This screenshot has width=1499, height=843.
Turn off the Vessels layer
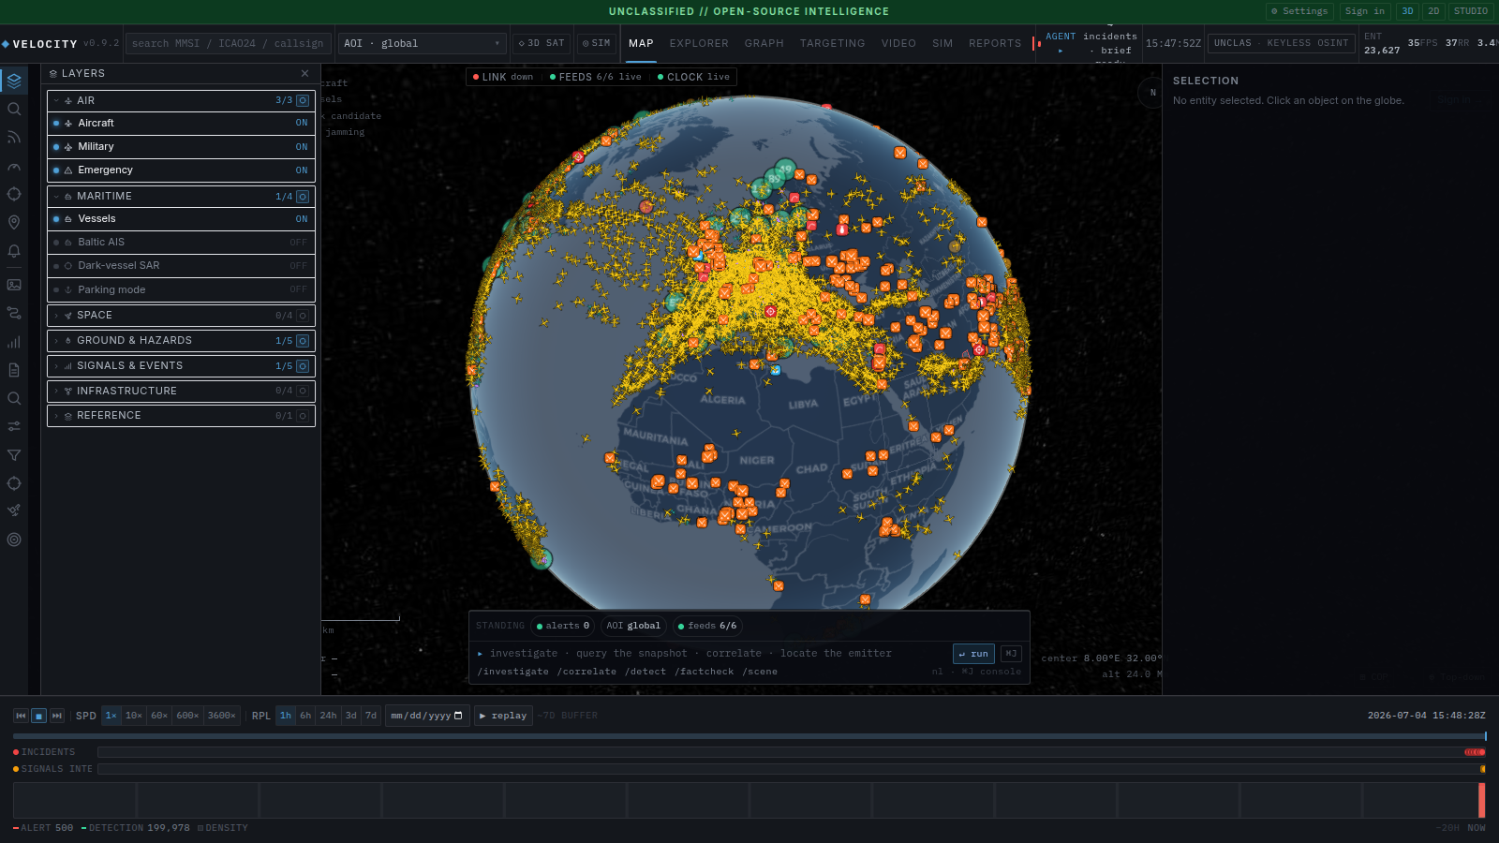point(181,219)
